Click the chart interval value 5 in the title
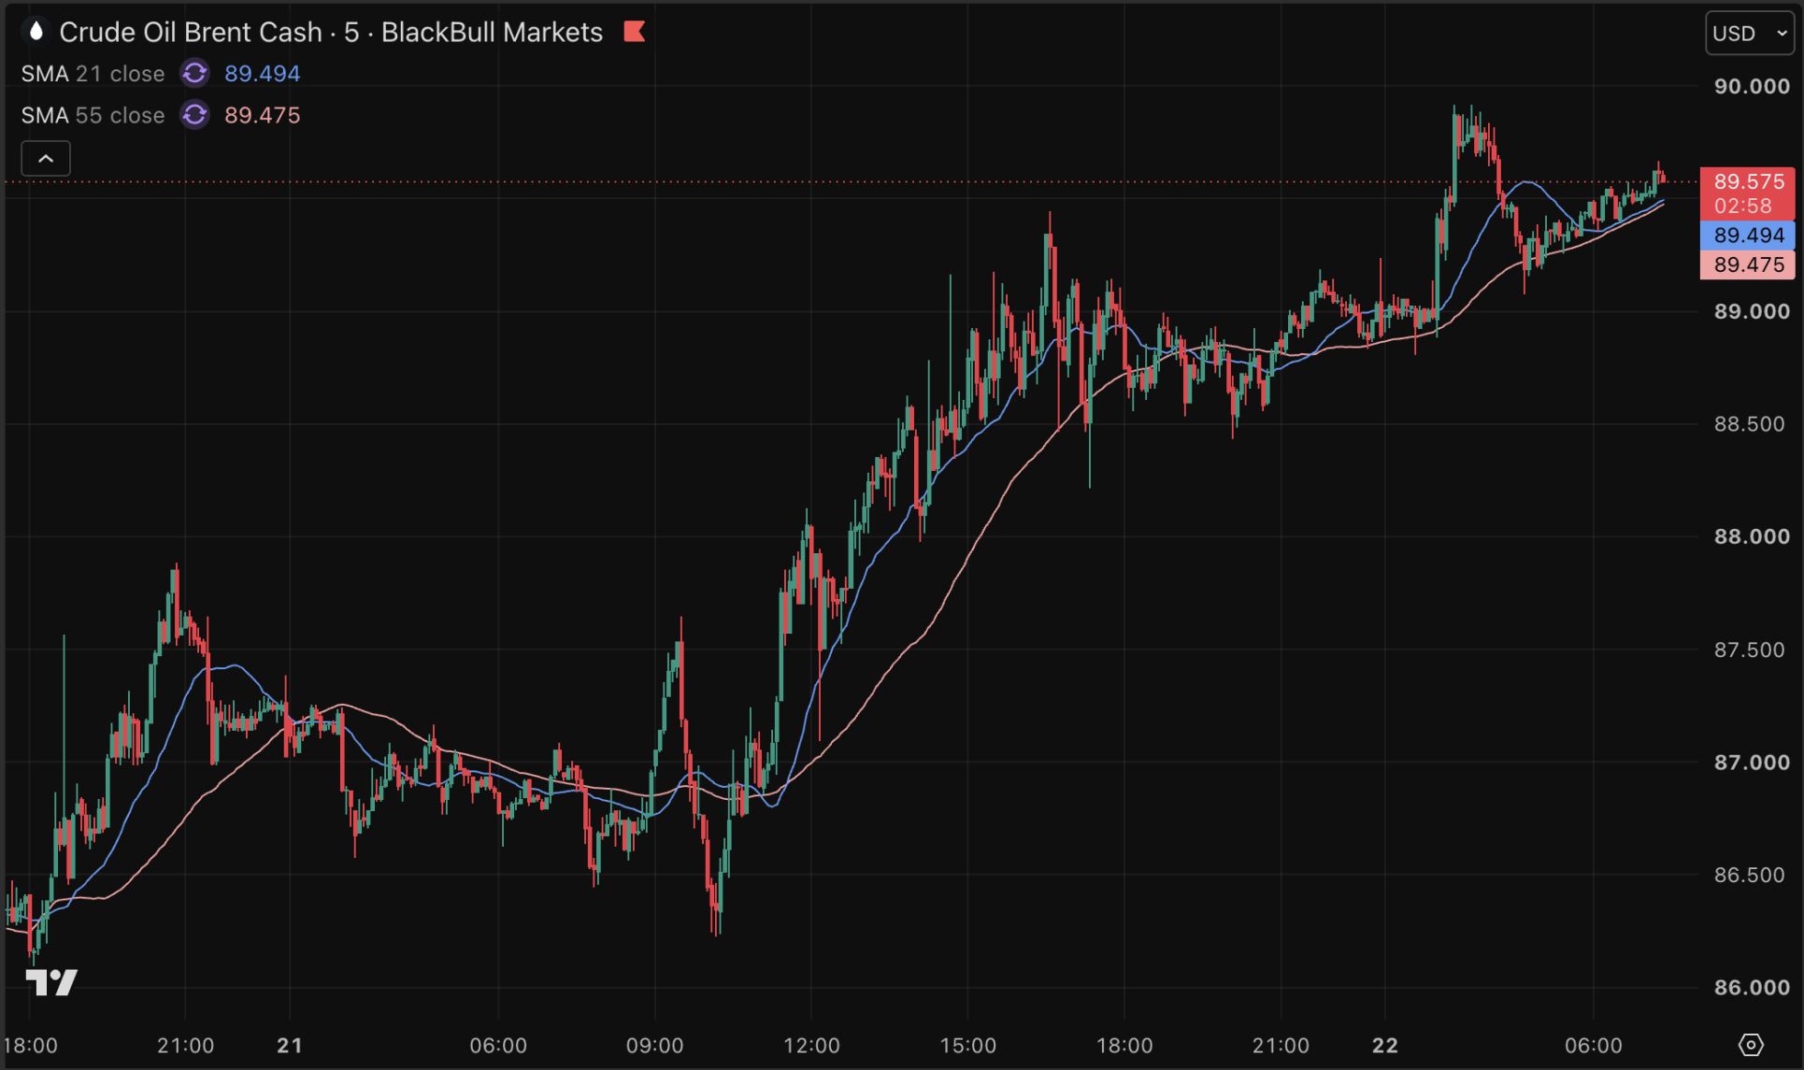The width and height of the screenshot is (1804, 1070). [x=351, y=32]
